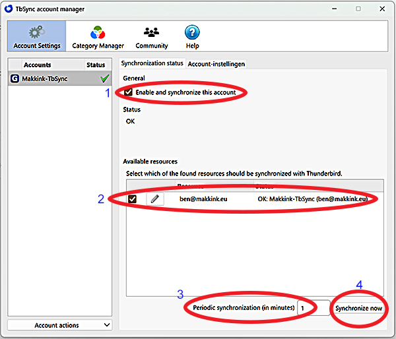396x339 pixels.
Task: Click the green checkmark status icon
Action: point(104,78)
